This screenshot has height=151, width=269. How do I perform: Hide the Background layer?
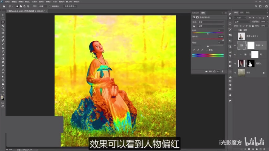(235, 73)
